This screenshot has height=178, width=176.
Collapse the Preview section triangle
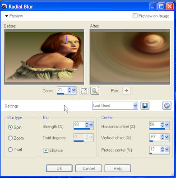pyautogui.click(x=6, y=16)
